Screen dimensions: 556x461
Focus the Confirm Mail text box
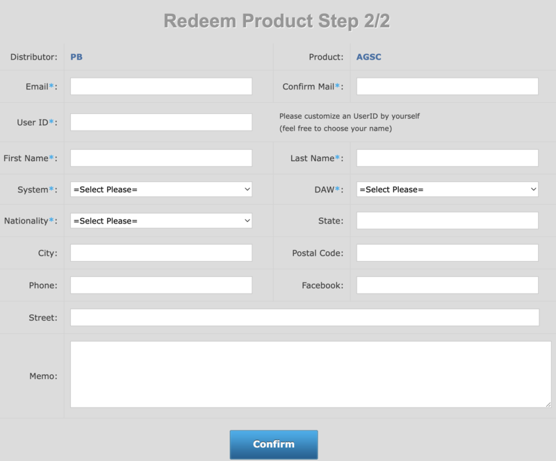pyautogui.click(x=447, y=86)
